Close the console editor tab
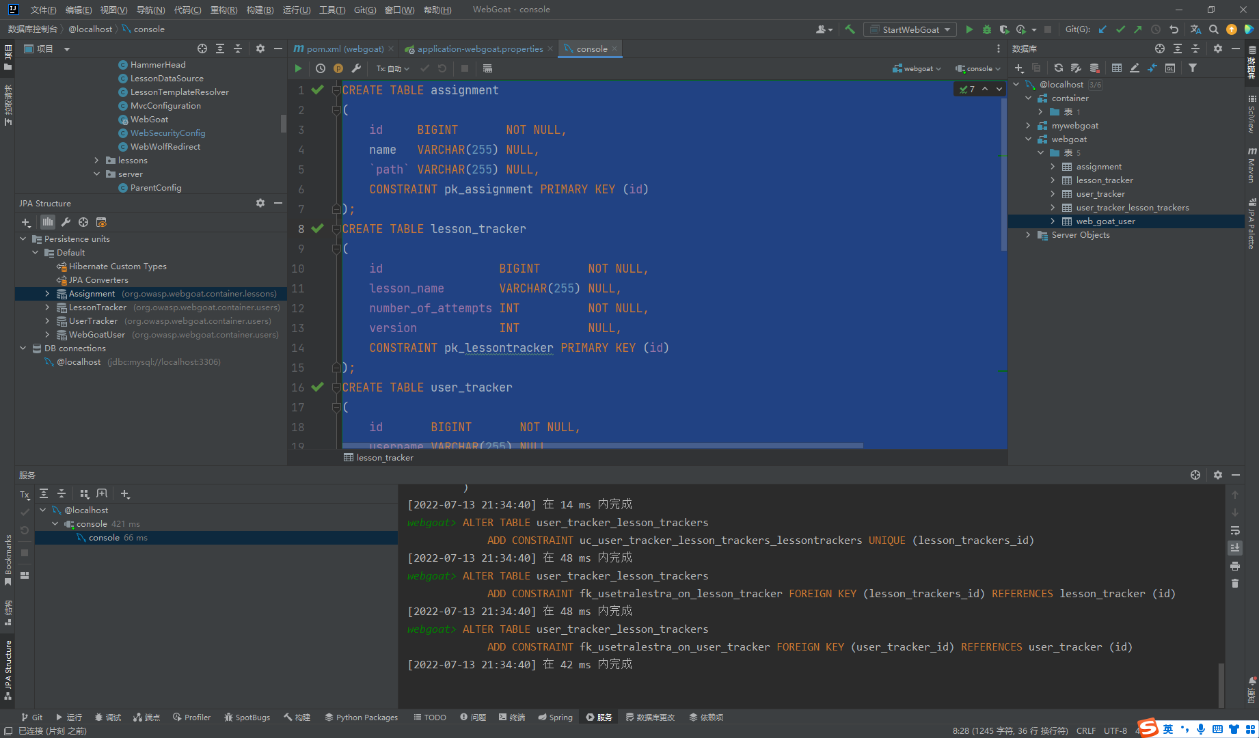Screen dimensions: 1259x738 [x=614, y=49]
